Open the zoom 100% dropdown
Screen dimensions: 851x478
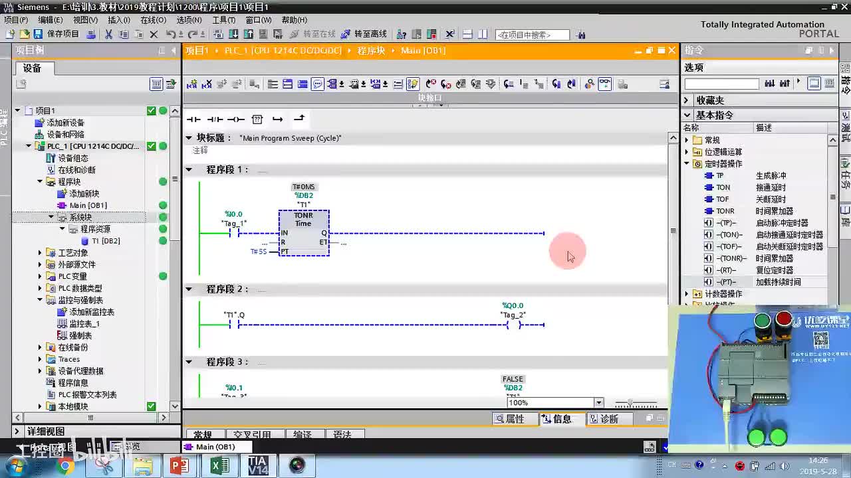[x=598, y=403]
